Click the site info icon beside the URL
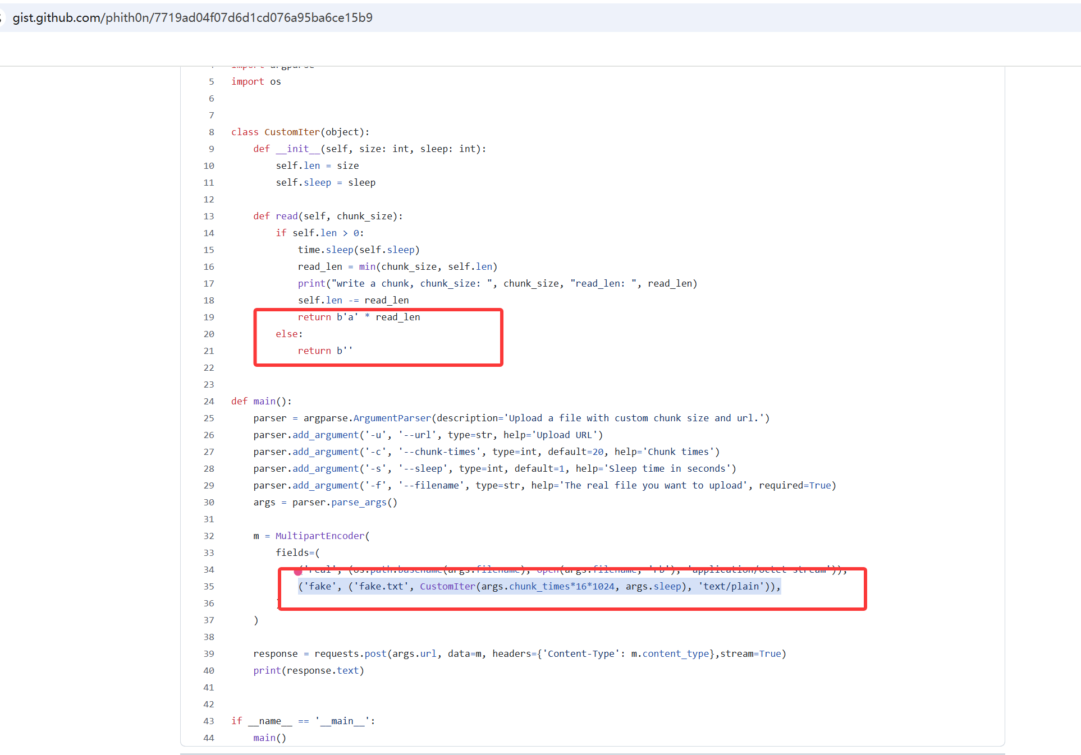1081x755 pixels. pos(2,17)
